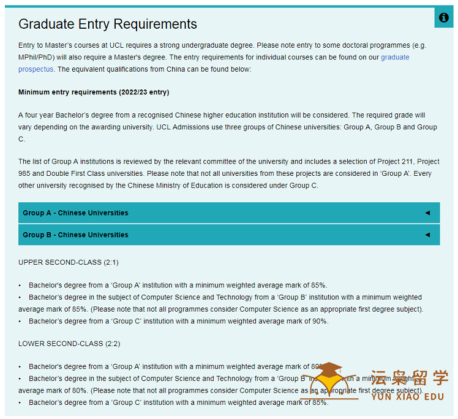Screen dimensions: 458x419
Task: Click the arrow on the Group B row
Action: pos(427,235)
